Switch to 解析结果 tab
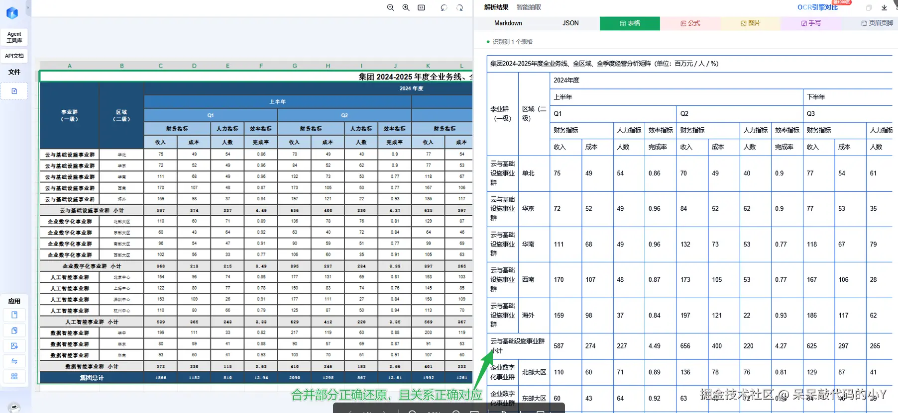The image size is (898, 413). 496,7
